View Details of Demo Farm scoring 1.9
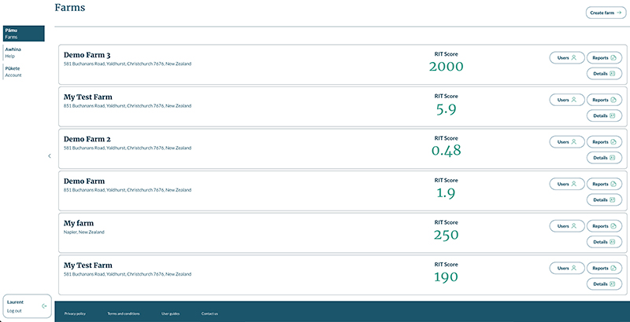 [604, 199]
